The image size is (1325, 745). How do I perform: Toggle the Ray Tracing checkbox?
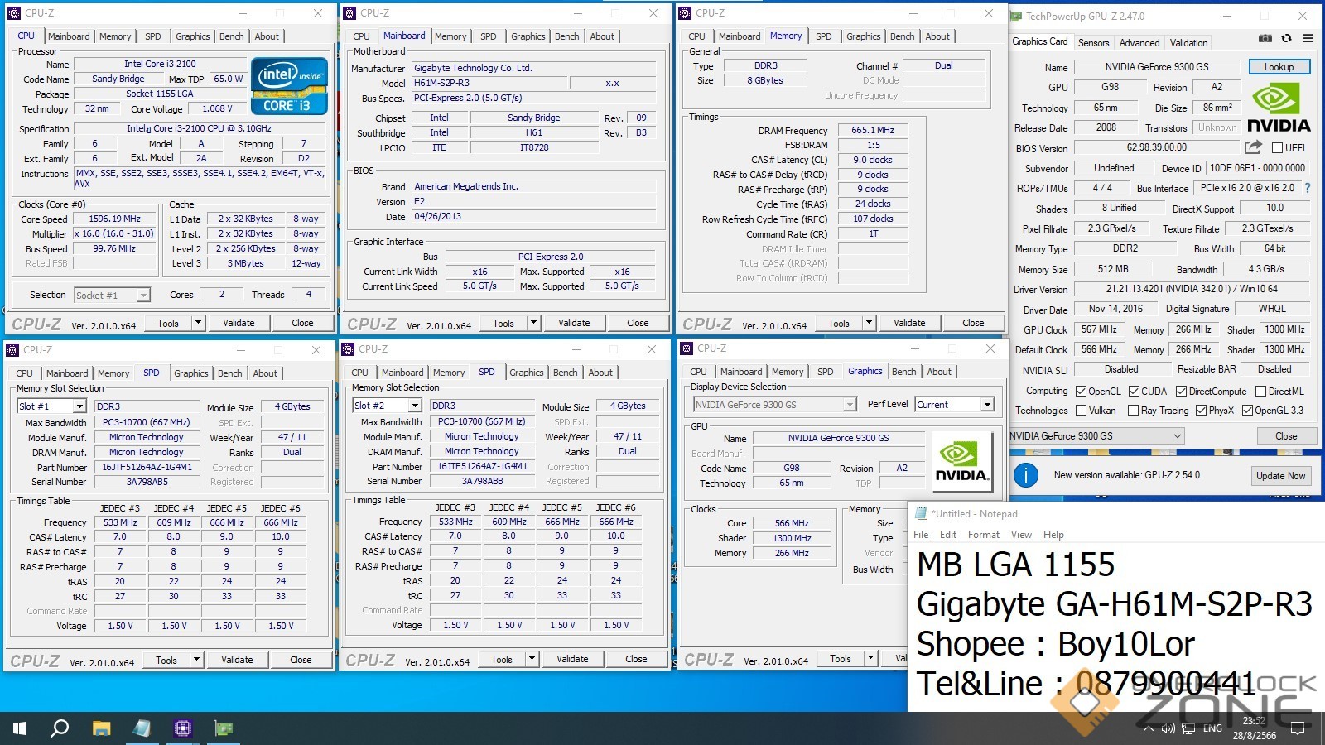[x=1133, y=411]
